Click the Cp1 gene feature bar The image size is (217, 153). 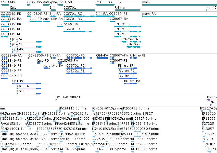click(x=26, y=10)
